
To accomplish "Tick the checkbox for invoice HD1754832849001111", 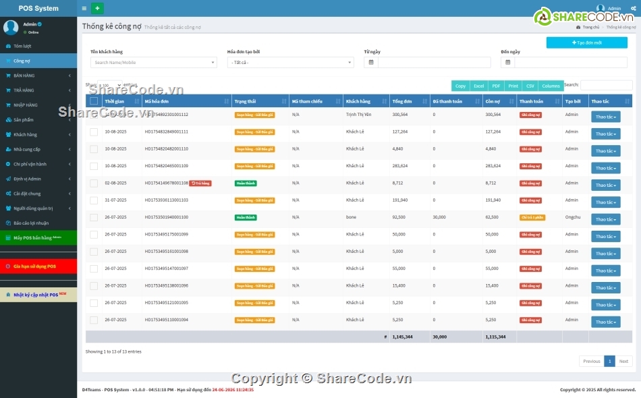I will [94, 132].
